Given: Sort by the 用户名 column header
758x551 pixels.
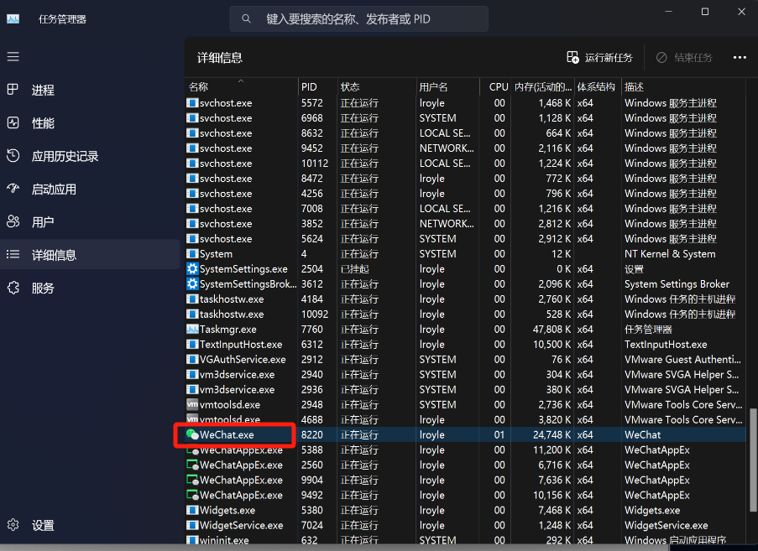Looking at the screenshot, I should (x=447, y=87).
